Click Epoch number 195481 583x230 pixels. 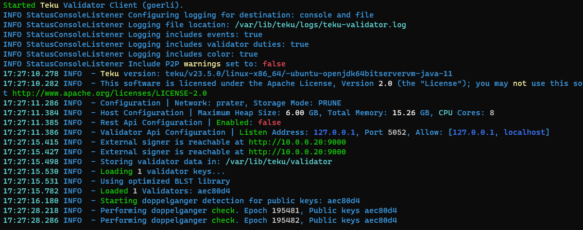[285, 210]
